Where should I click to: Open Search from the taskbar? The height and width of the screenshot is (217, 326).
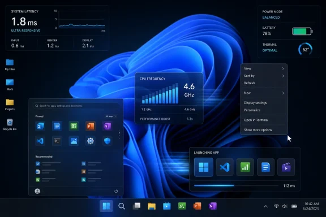tap(122, 206)
